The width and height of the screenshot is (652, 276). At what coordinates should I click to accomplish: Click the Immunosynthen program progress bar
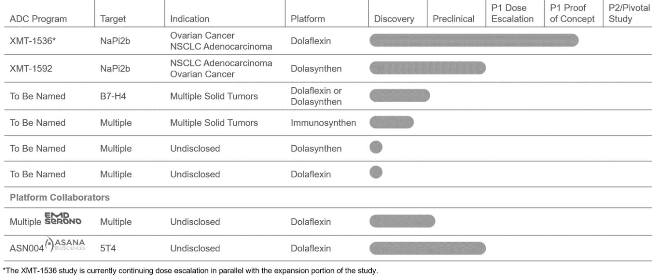coord(392,122)
